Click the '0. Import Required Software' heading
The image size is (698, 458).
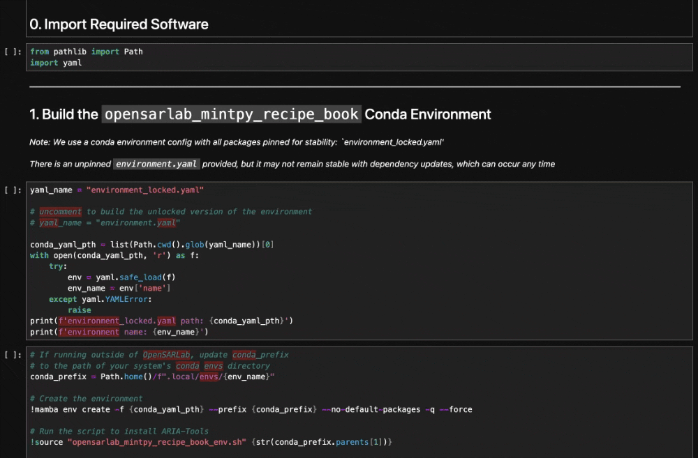(x=119, y=24)
